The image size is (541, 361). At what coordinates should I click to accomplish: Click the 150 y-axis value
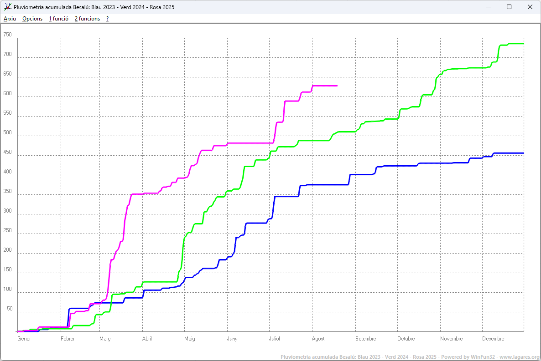(x=8, y=269)
